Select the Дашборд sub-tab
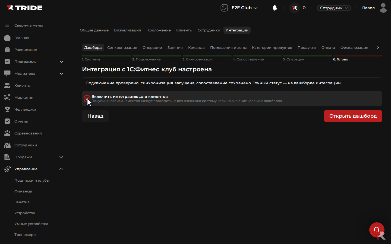The width and height of the screenshot is (391, 244). [x=93, y=47]
